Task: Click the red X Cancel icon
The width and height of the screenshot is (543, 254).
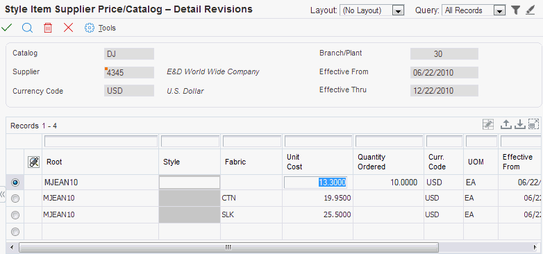Action: (69, 28)
